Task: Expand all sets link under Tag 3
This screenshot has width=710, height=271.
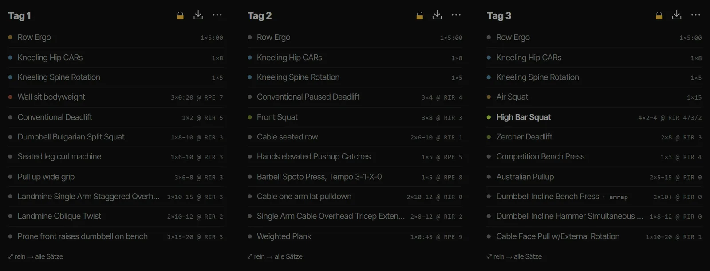Action: tap(514, 256)
